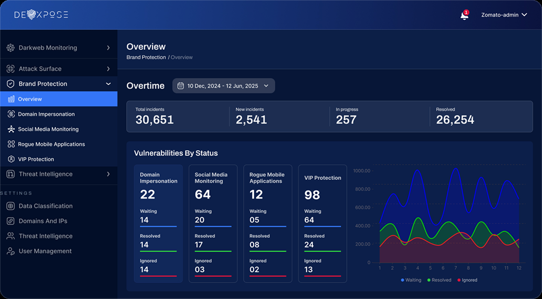
Task: Open VIP Protection in sidebar
Action: point(36,159)
